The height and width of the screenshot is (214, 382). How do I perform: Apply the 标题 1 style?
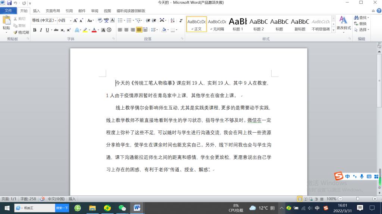tap(238, 24)
